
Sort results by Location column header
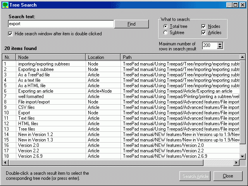click(103, 57)
